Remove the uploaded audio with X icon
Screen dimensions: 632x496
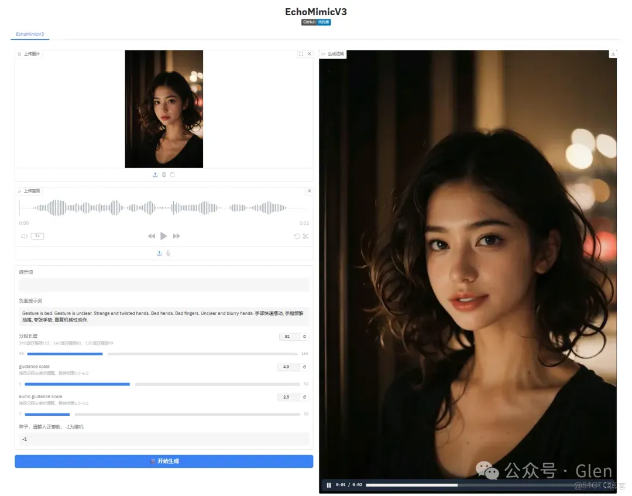(310, 191)
